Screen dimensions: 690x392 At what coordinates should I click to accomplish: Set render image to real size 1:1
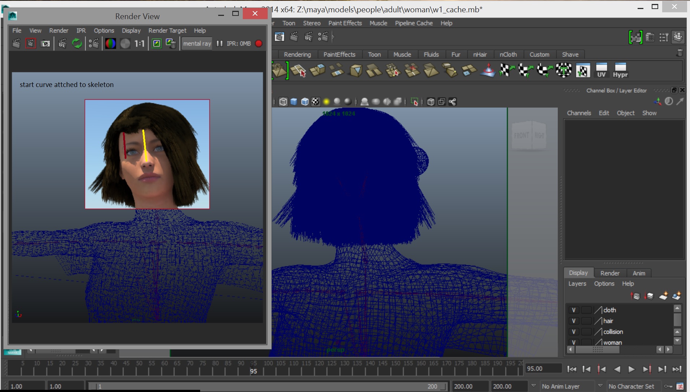point(139,44)
